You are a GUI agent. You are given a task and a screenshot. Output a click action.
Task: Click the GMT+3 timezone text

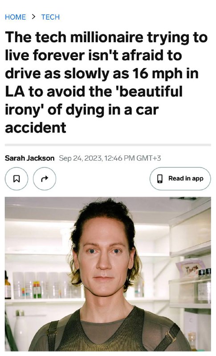(x=149, y=158)
